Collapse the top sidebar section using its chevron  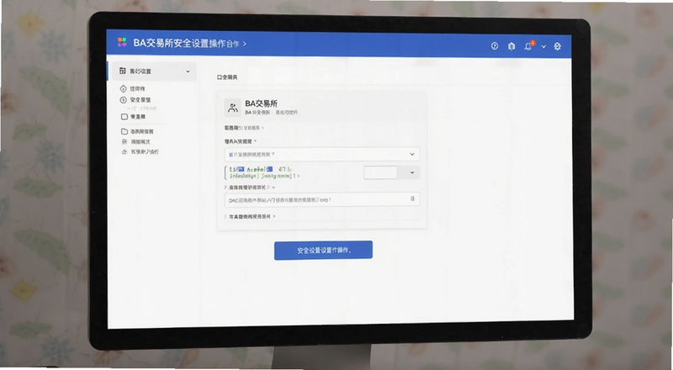point(188,71)
